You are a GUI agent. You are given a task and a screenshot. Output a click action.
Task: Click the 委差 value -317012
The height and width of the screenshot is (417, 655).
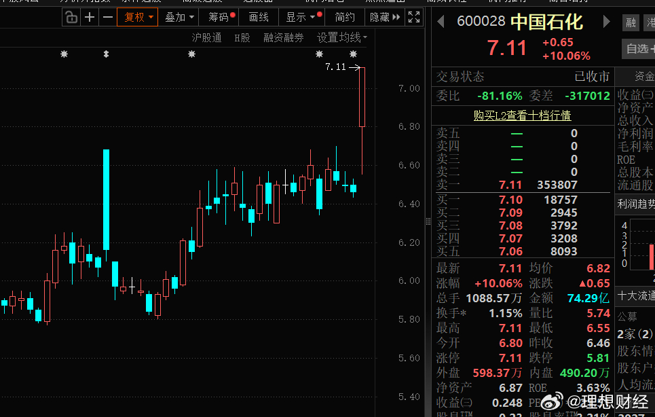point(587,96)
